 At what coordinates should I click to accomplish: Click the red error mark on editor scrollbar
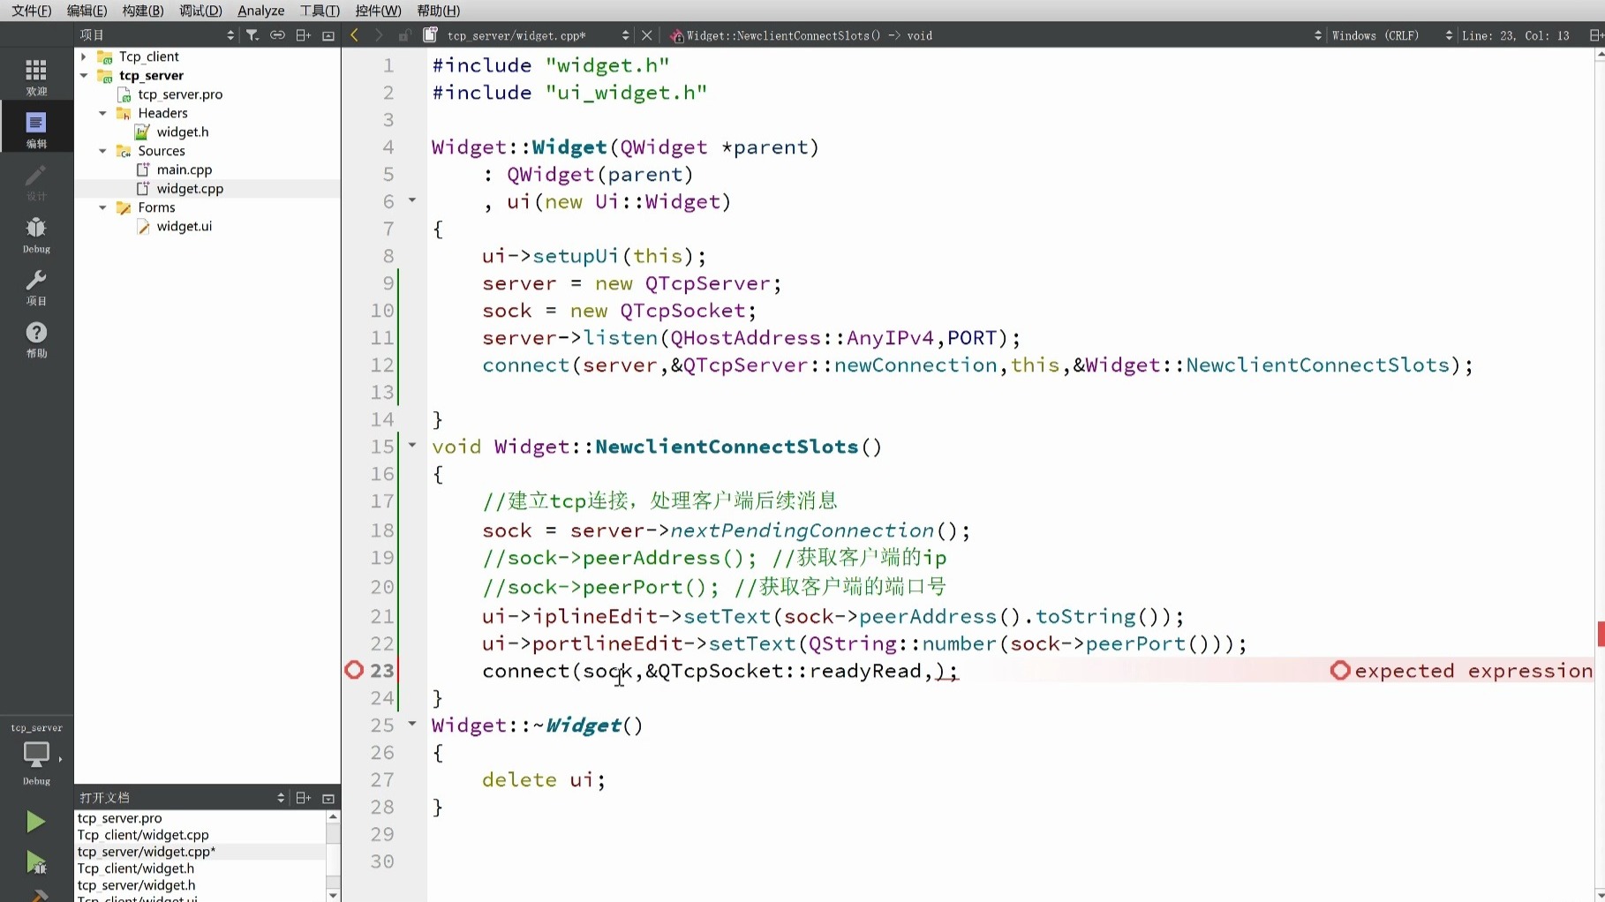pos(1601,634)
